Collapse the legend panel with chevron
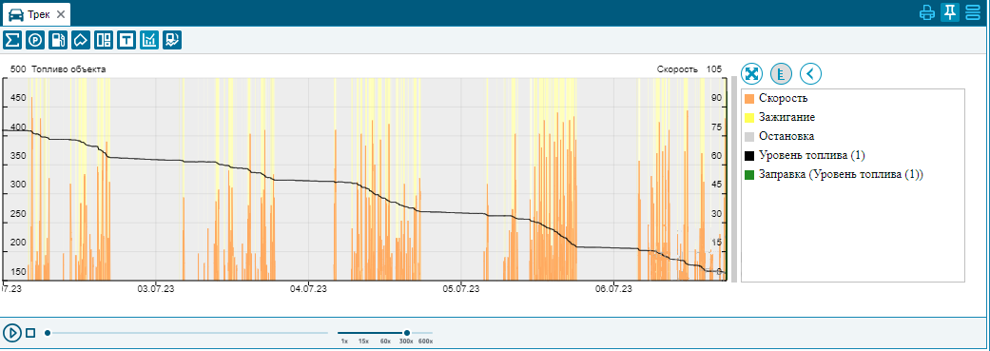990x351 pixels. click(x=810, y=74)
